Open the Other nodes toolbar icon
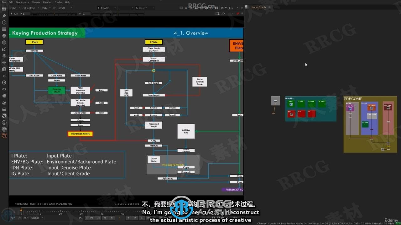The image size is (401, 225). coord(4,109)
